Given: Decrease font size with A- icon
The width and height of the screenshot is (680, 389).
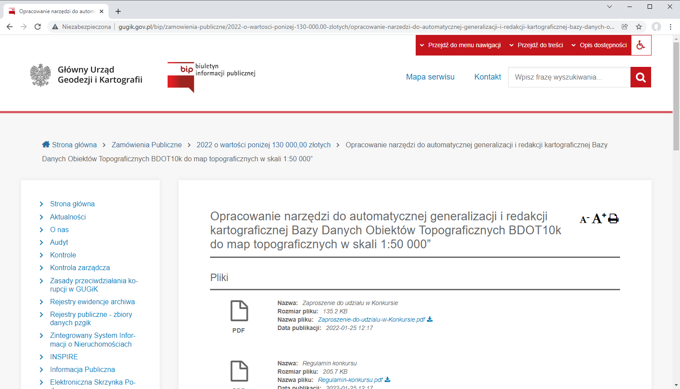Looking at the screenshot, I should (x=584, y=219).
